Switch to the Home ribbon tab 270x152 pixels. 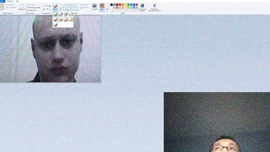point(10,1)
